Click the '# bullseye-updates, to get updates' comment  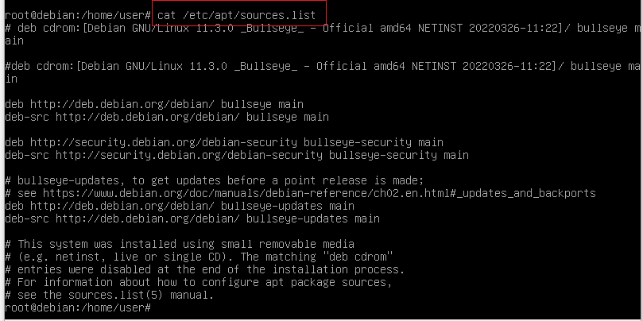[215, 180]
